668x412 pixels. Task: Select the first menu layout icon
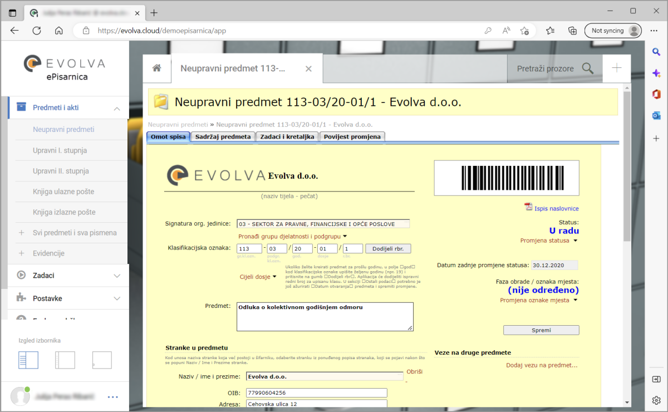click(28, 360)
